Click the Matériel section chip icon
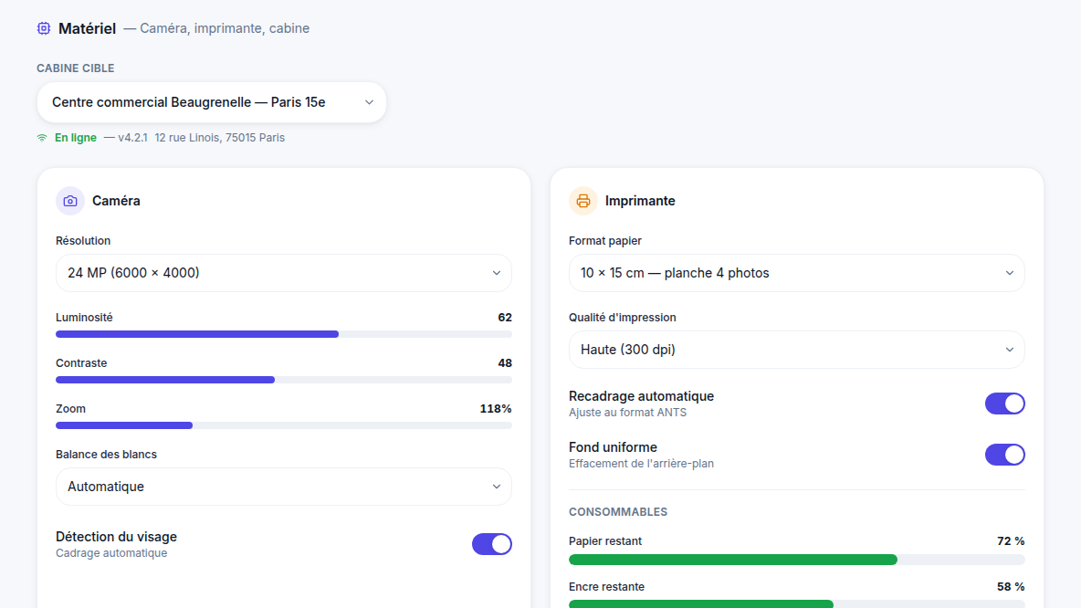The width and height of the screenshot is (1081, 608). [x=44, y=28]
